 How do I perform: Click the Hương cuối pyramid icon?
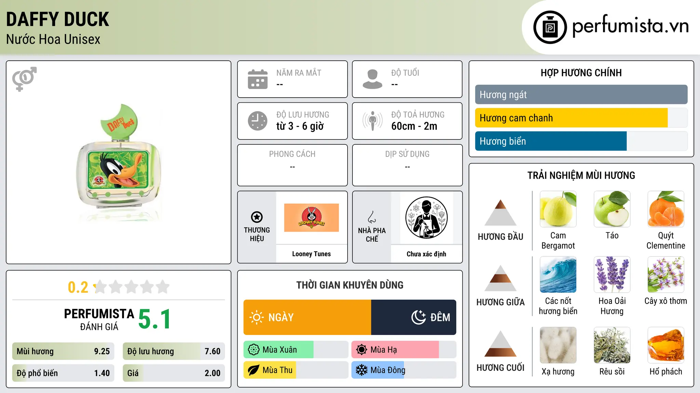500,344
